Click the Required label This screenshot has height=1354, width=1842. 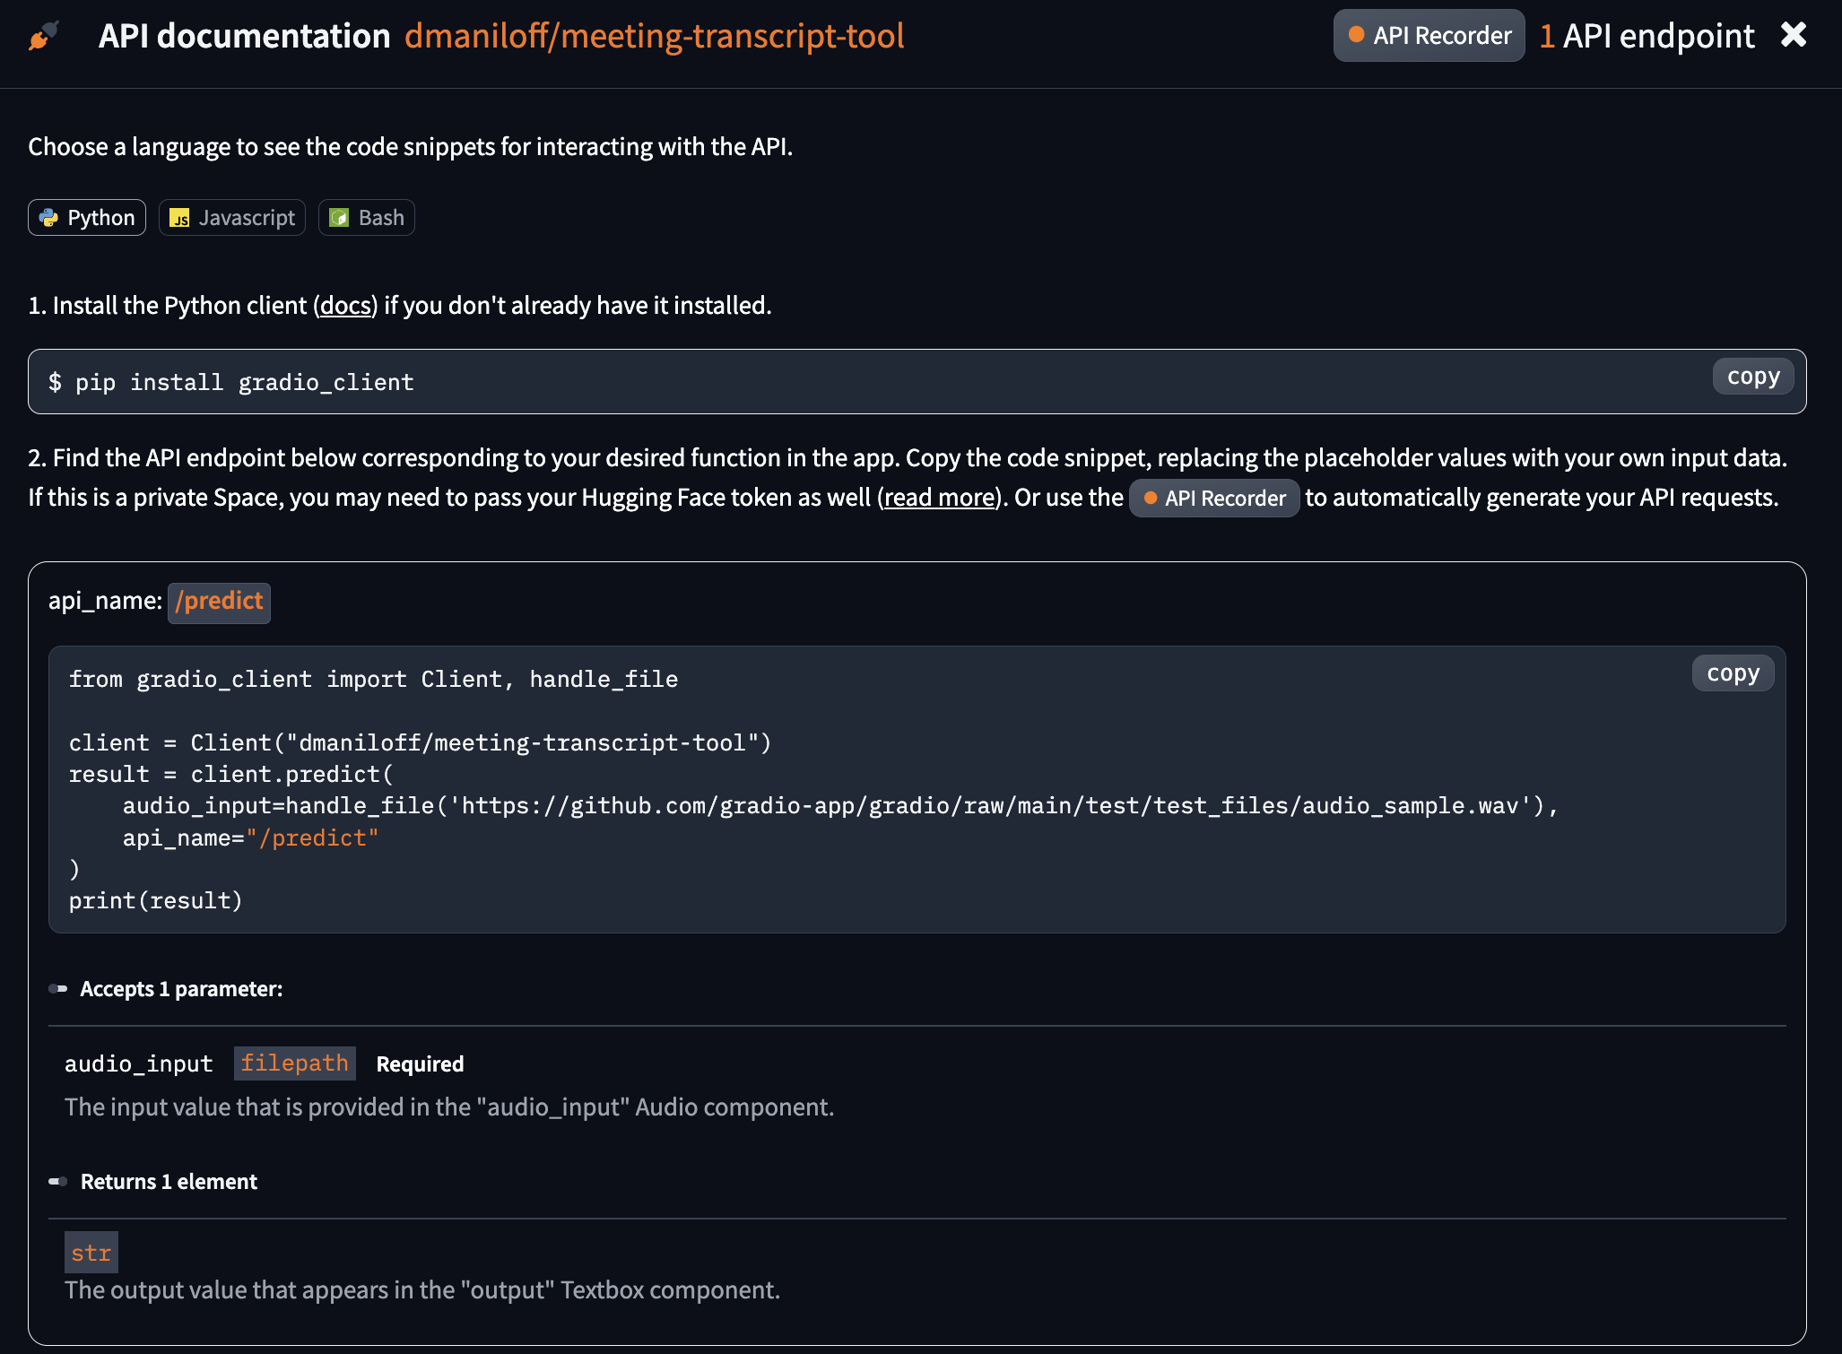(x=420, y=1064)
